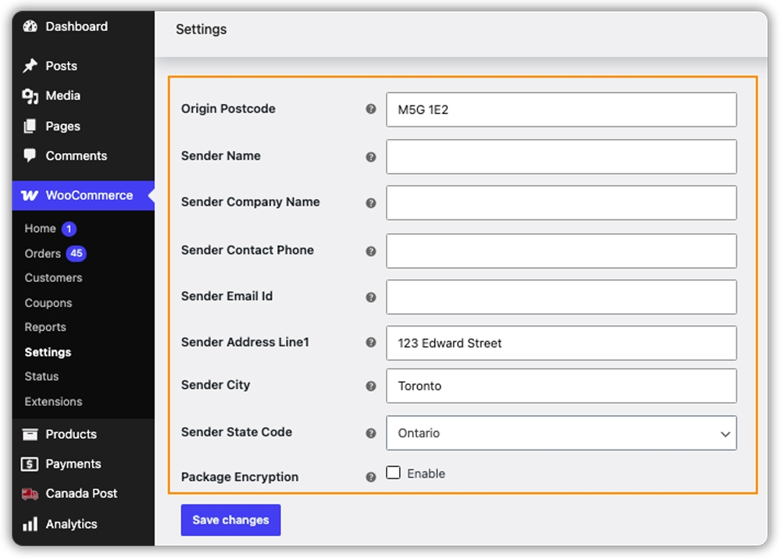Open the Extensions submenu link

53,401
